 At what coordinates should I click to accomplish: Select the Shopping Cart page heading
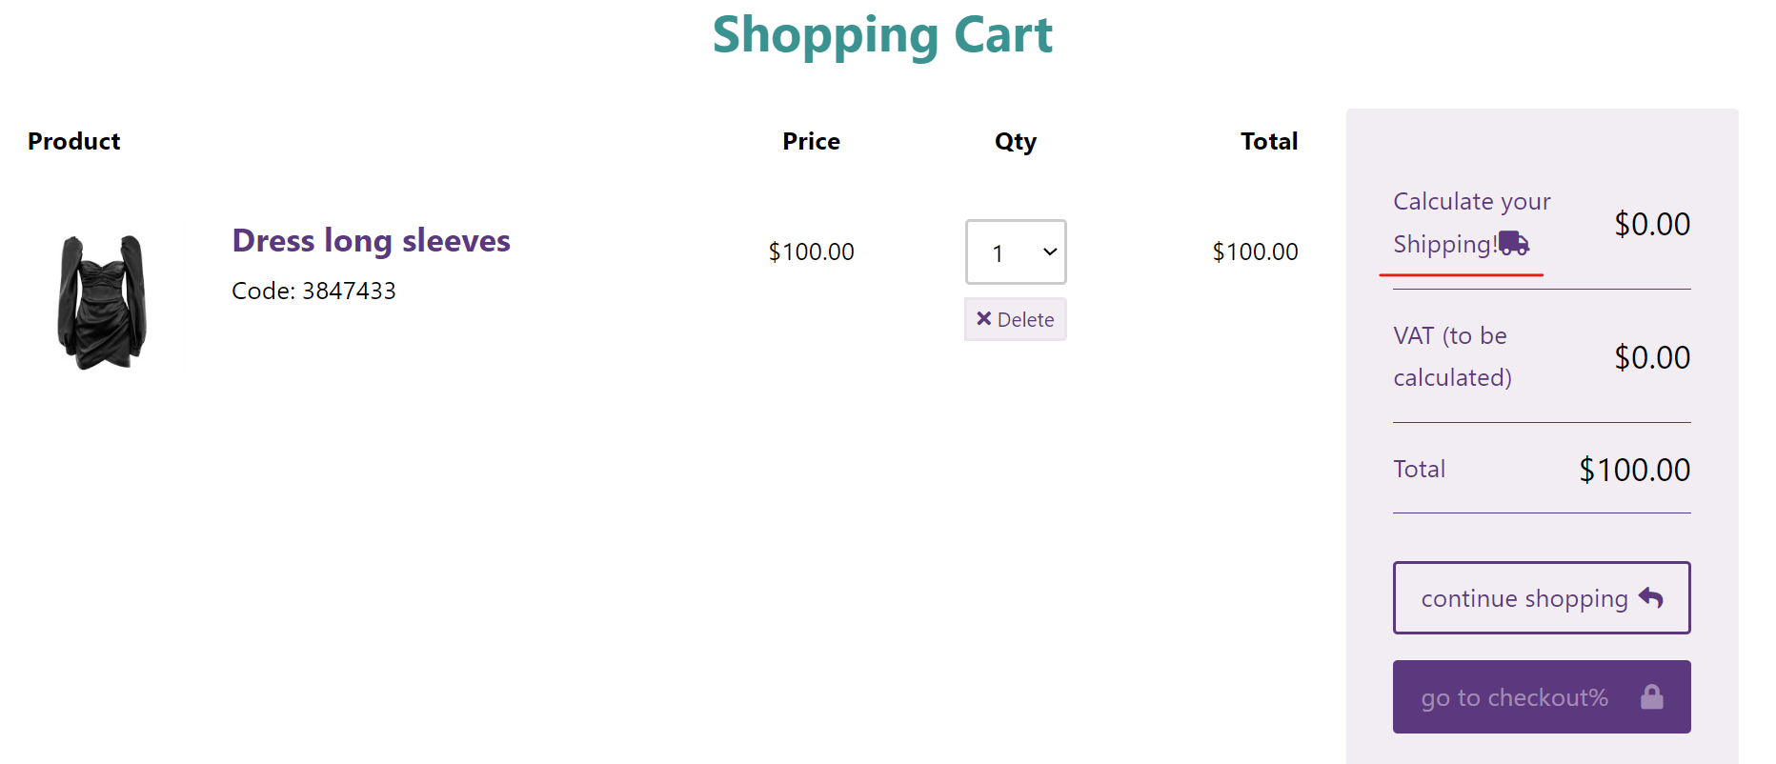[882, 35]
